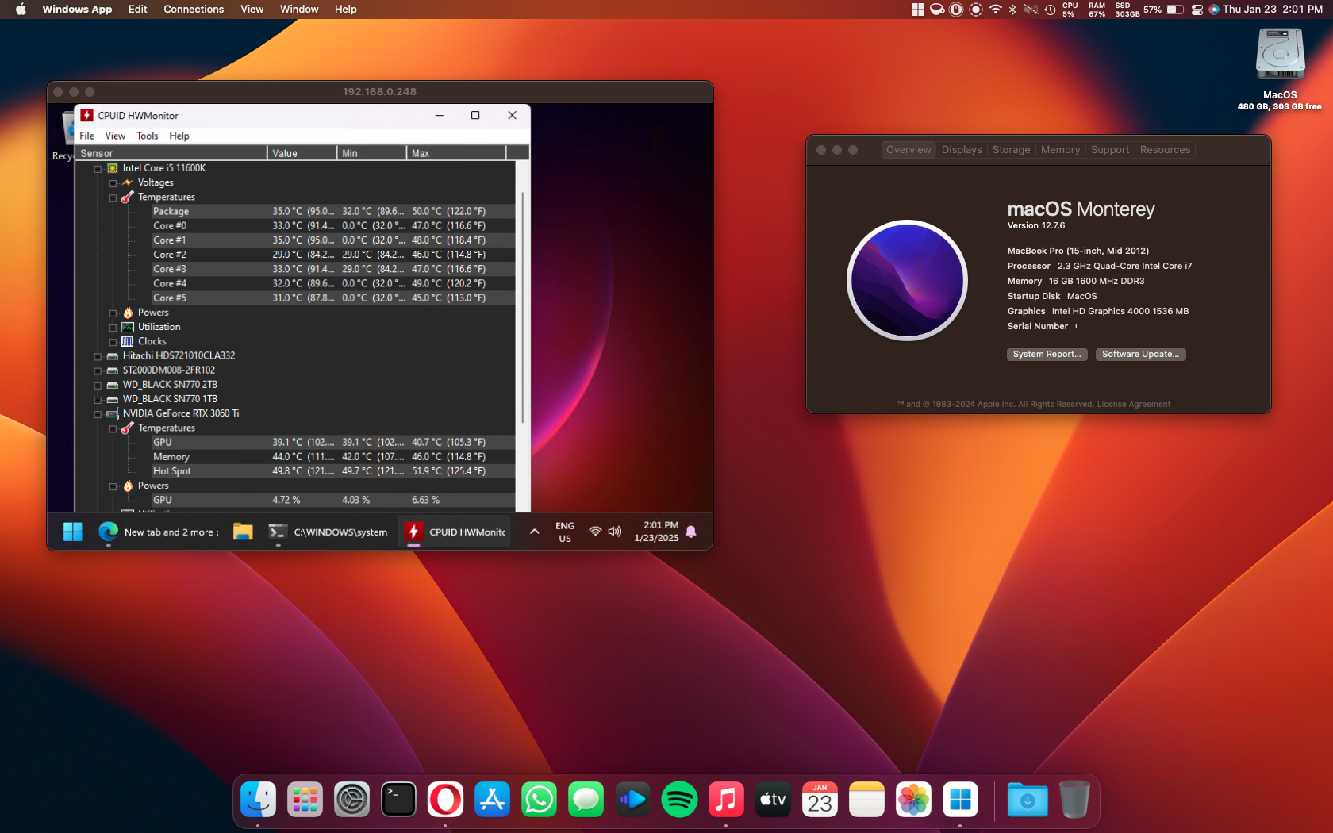The image size is (1333, 833).
Task: Open Support tab in About This Mac
Action: pyautogui.click(x=1110, y=150)
